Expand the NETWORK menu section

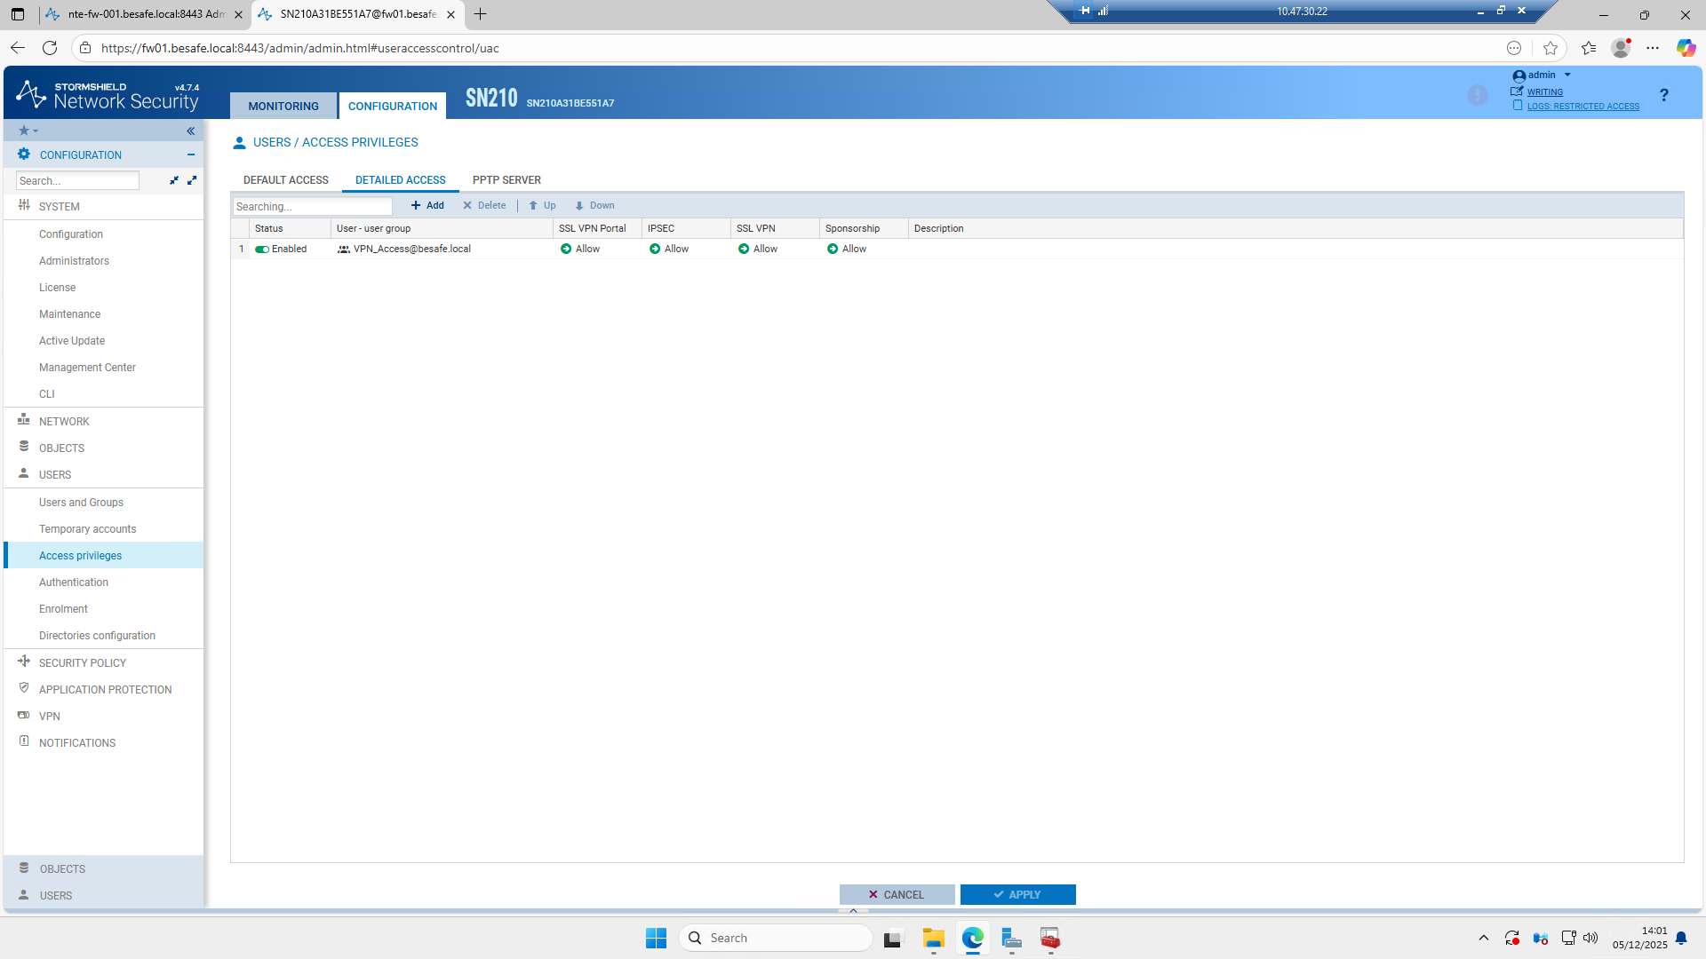[64, 422]
